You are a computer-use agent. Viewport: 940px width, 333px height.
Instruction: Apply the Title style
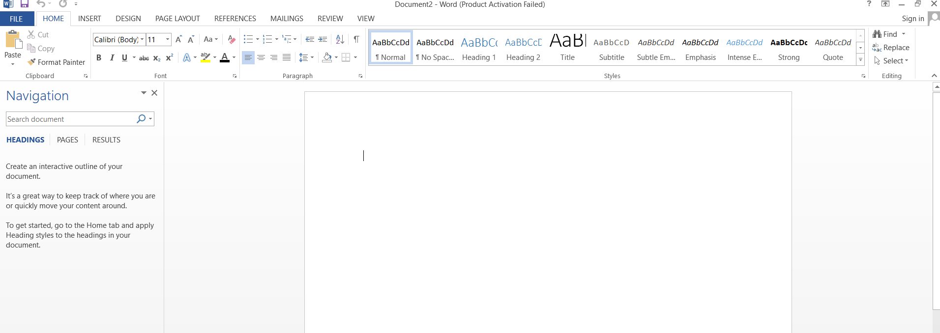567,47
